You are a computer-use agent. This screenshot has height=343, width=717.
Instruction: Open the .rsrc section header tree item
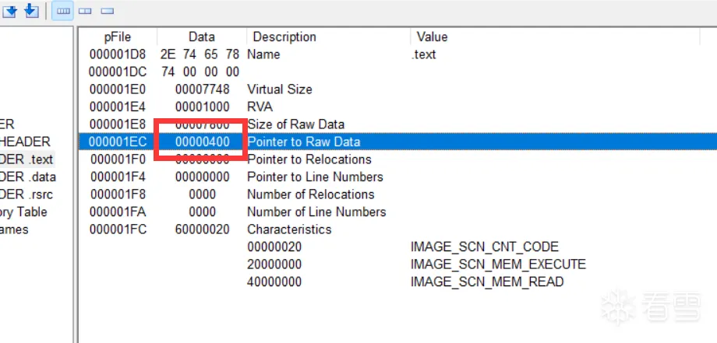coord(26,194)
